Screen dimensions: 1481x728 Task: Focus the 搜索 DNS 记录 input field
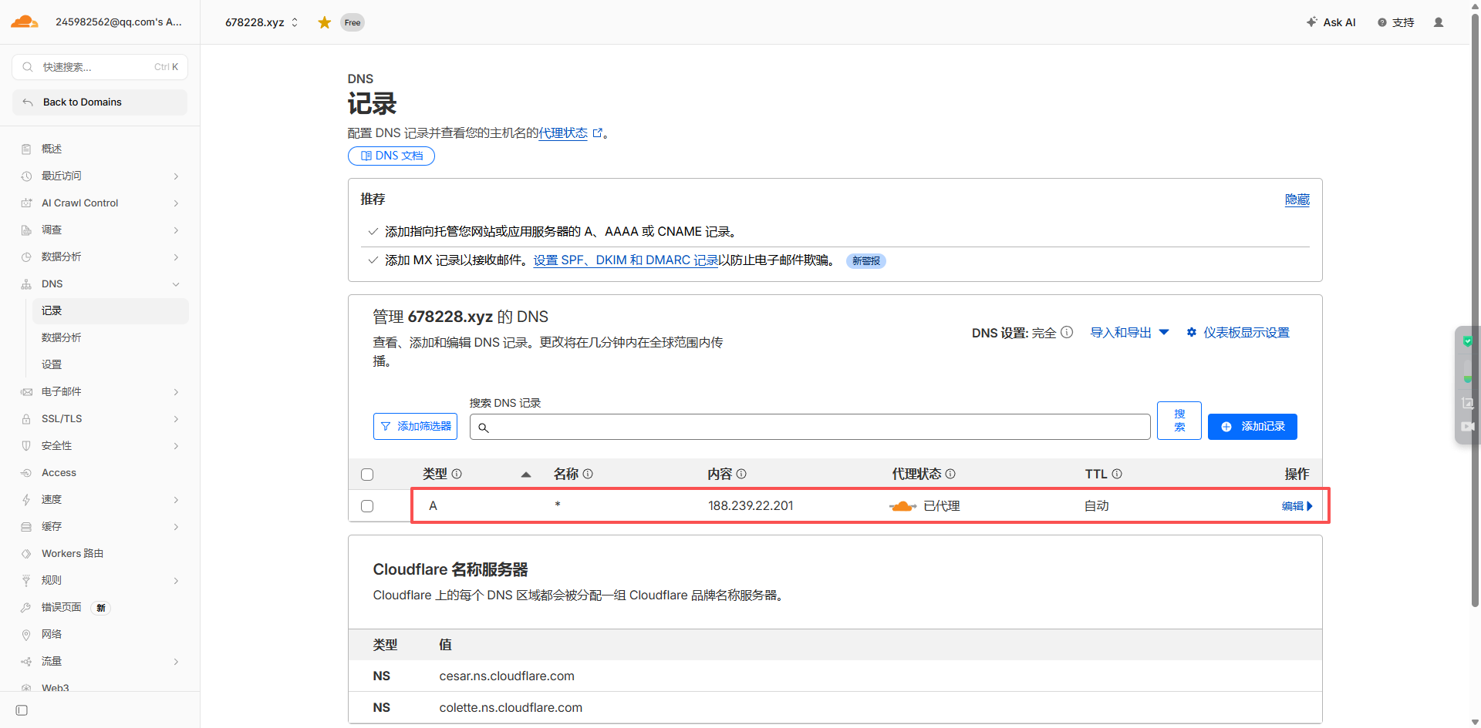pos(810,427)
